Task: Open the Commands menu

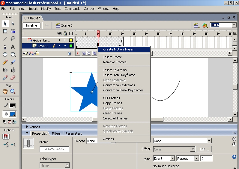Action: [72, 9]
